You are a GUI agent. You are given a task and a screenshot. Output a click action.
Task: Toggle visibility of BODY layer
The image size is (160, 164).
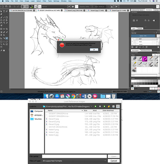click(x=132, y=39)
